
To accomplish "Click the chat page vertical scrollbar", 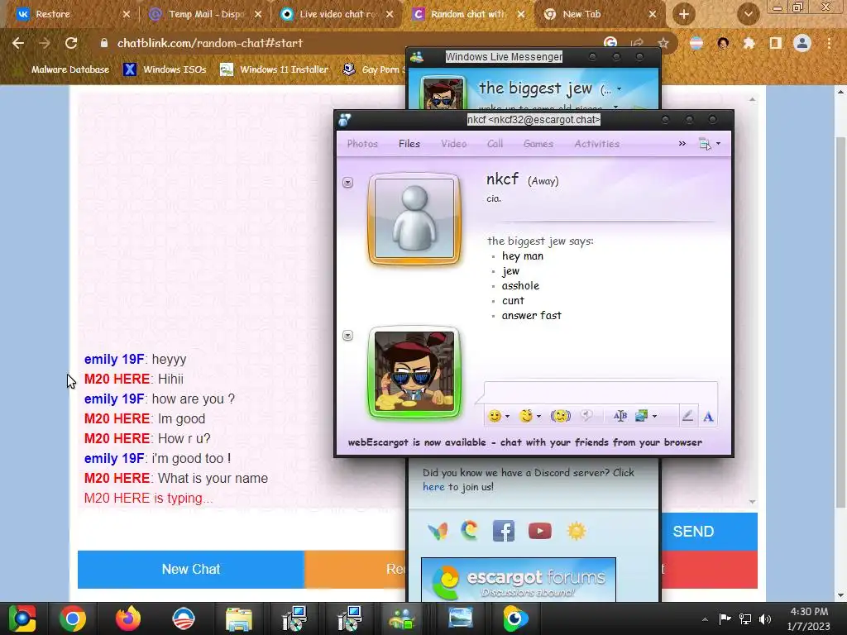I will (x=840, y=322).
